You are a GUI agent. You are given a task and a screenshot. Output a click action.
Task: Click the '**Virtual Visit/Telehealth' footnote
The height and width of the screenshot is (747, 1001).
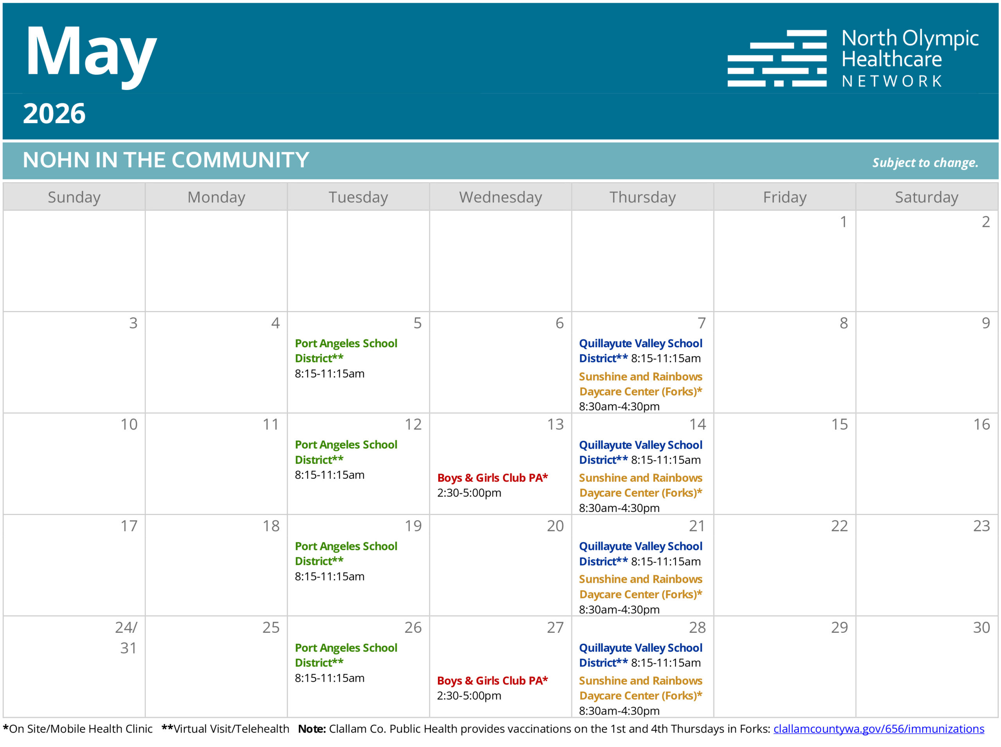pyautogui.click(x=225, y=729)
